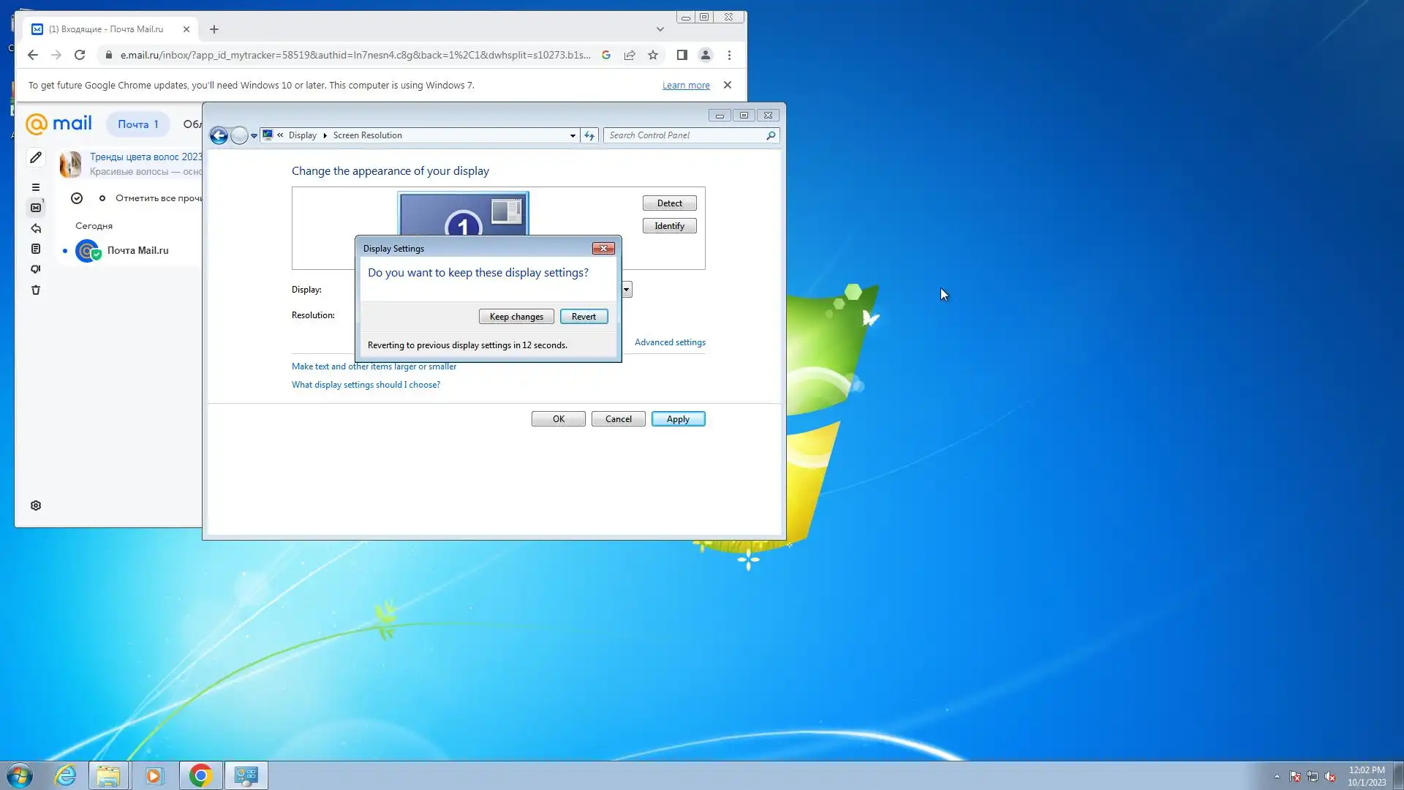Click the Keep changes button

[x=516, y=317]
